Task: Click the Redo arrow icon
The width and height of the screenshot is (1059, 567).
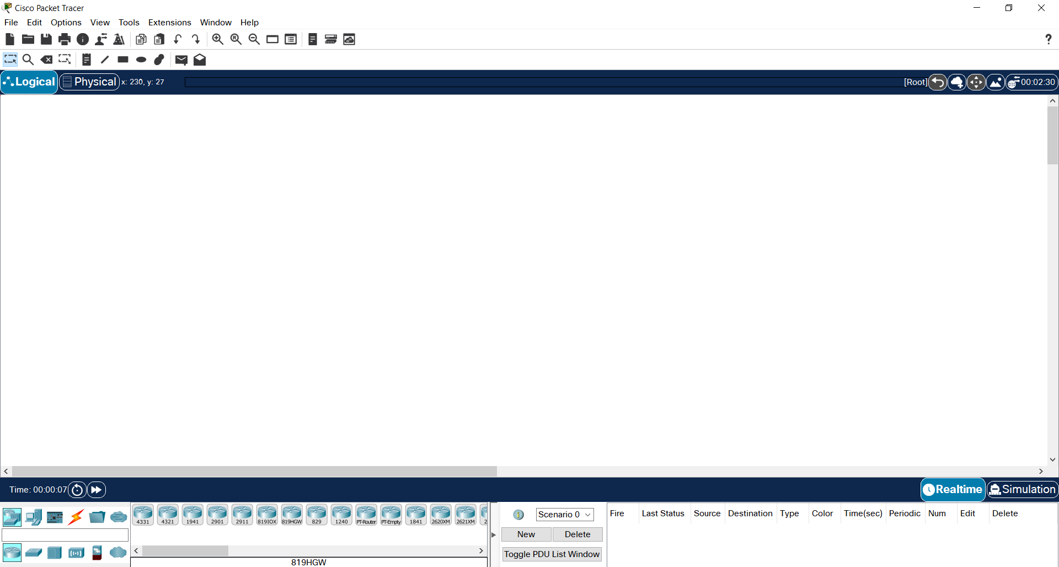Action: [x=196, y=39]
